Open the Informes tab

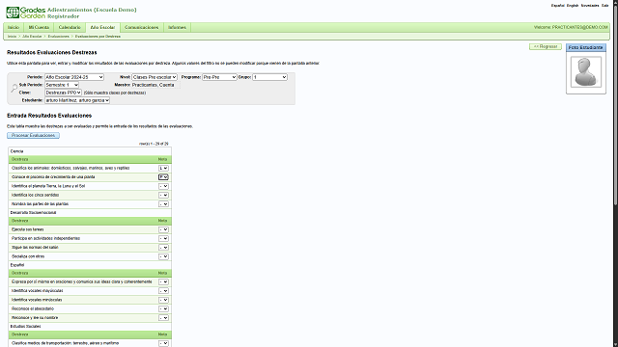[x=177, y=27]
